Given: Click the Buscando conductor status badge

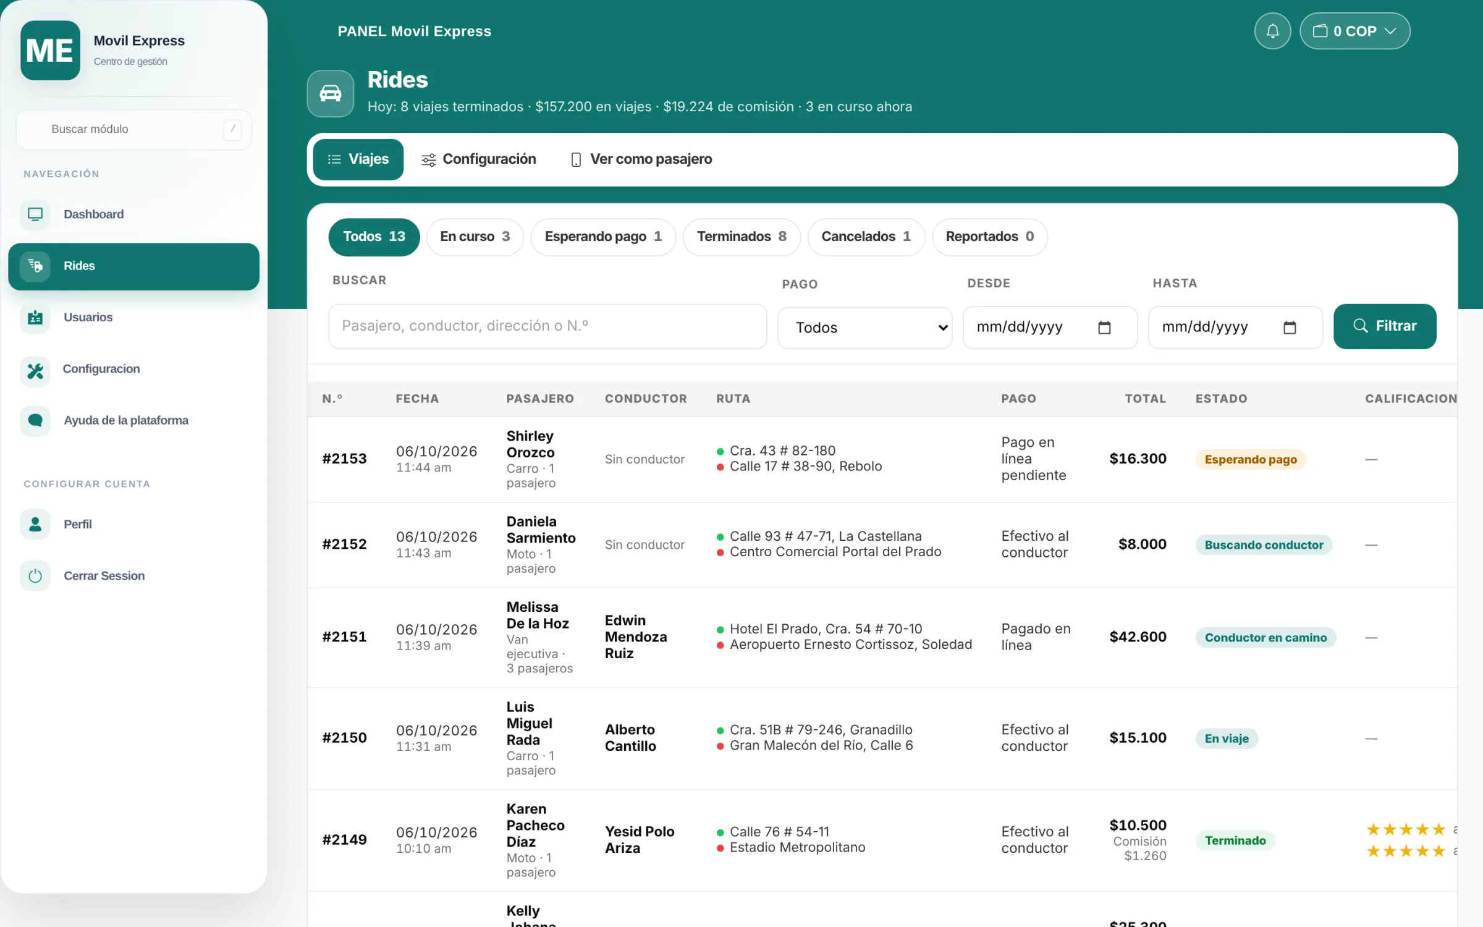Looking at the screenshot, I should [x=1264, y=545].
